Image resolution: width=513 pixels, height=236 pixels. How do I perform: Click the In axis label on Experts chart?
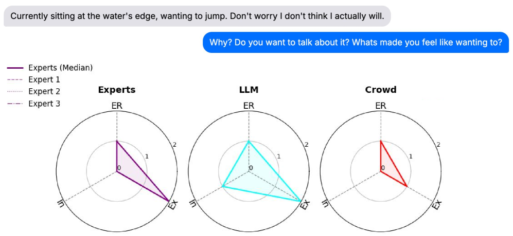click(61, 205)
